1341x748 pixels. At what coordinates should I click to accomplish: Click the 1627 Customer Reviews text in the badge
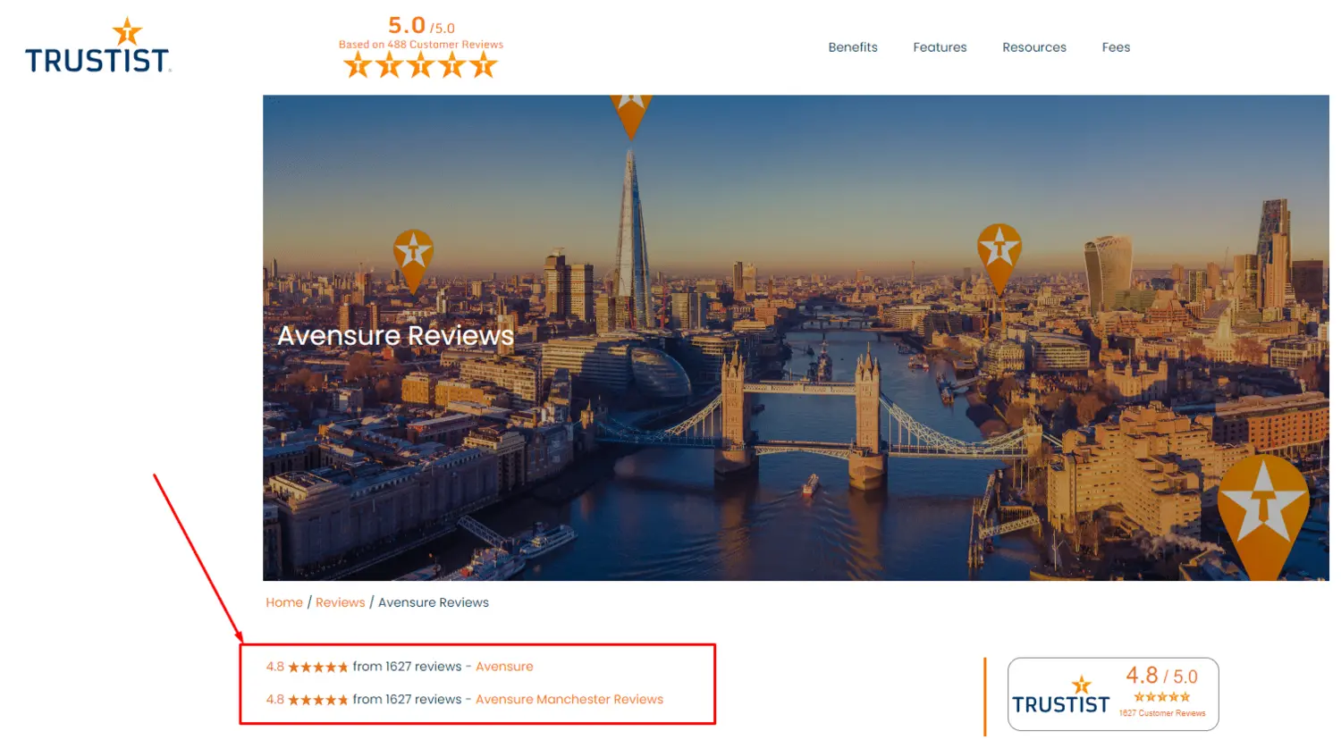[1164, 713]
